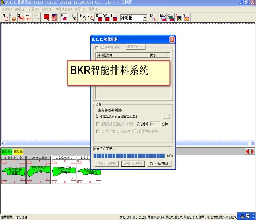Click the 终止自动排料 button
This screenshot has height=220, width=256.
(159, 164)
